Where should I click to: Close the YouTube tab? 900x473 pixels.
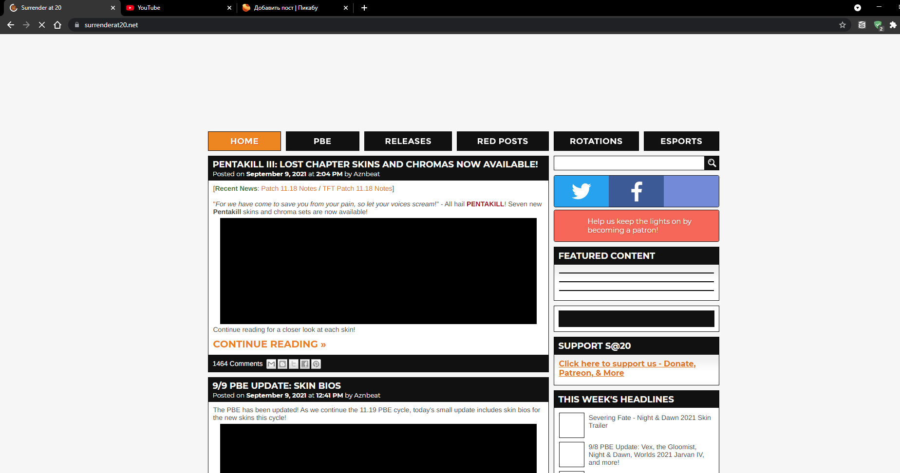tap(229, 8)
